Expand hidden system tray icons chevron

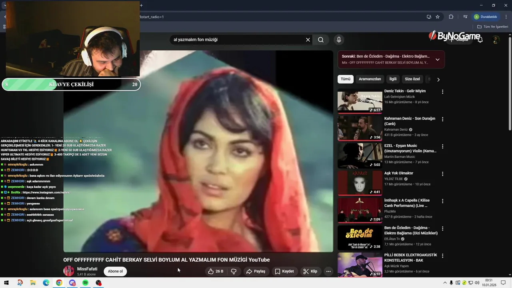tap(445, 283)
